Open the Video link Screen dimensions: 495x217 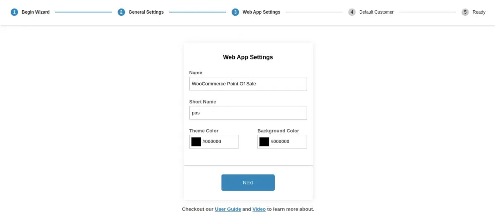tap(259, 209)
